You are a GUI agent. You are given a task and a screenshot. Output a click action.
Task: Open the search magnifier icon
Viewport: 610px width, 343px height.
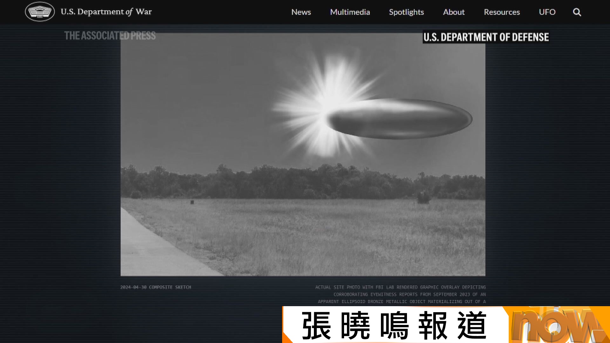577,12
